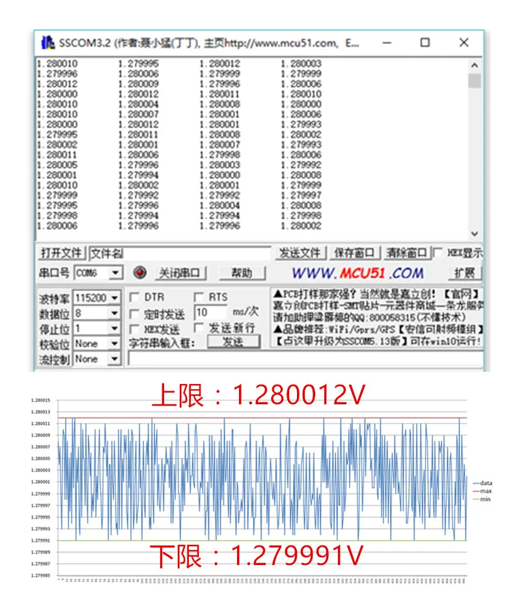Tick the 发送新行 checkbox
Screen dimensions: 521x608
[199, 328]
